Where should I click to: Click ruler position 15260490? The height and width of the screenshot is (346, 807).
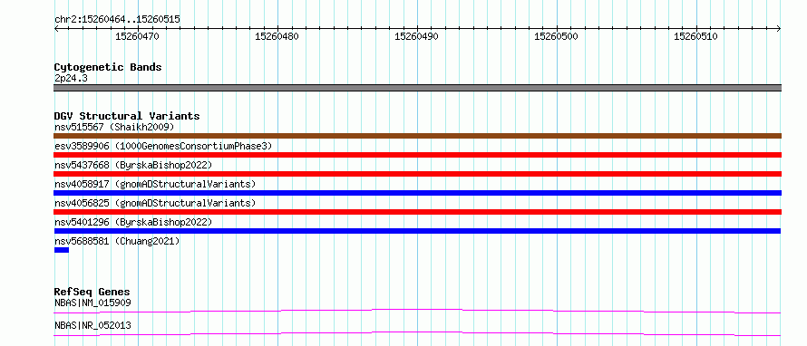click(416, 36)
